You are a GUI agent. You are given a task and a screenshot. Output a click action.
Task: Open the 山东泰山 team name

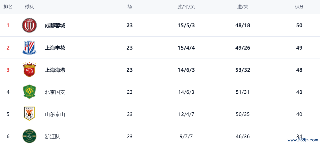(55, 114)
